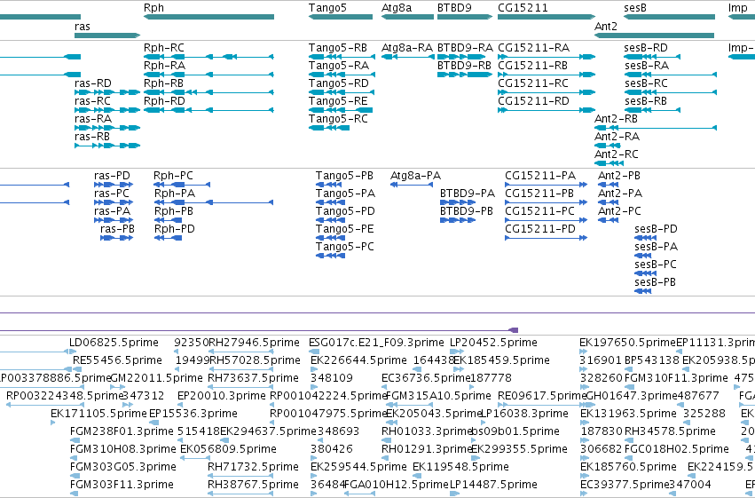Select transcript CG15211-RC

[x=547, y=92]
